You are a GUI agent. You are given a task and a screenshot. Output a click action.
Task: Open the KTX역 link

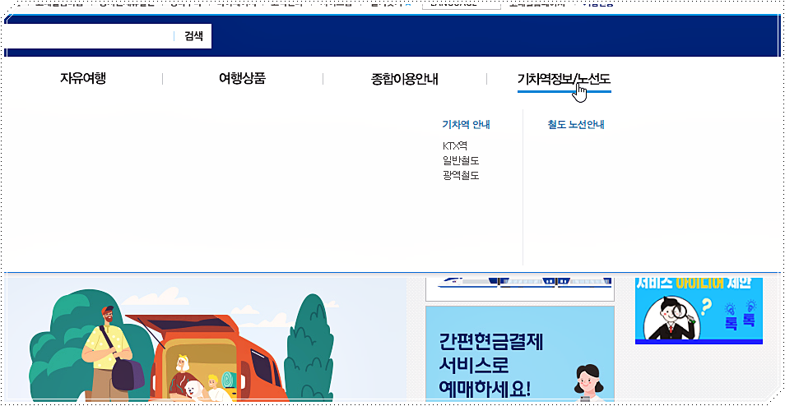click(455, 146)
